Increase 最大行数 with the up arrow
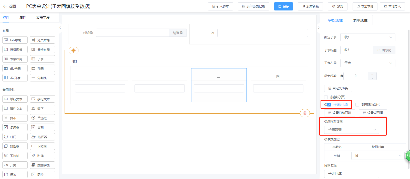This screenshot has width=410, height=179. pos(372,74)
